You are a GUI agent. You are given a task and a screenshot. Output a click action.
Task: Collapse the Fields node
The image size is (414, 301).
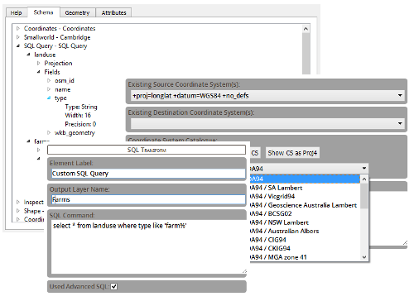(39, 72)
